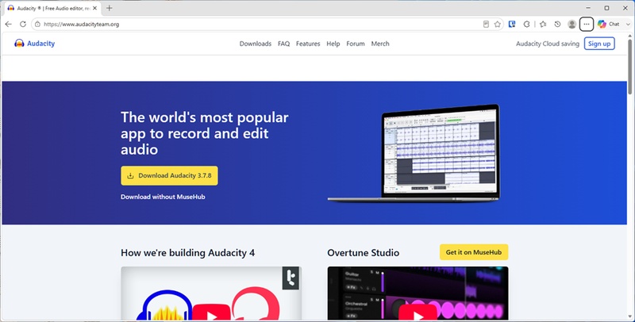The height and width of the screenshot is (322, 635).
Task: Click the page vertical scrollbar thumb
Action: pyautogui.click(x=630, y=67)
